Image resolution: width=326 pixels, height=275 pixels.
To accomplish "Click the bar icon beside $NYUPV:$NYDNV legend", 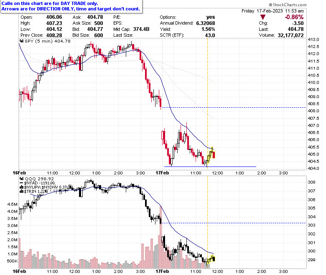I will coord(21,187).
